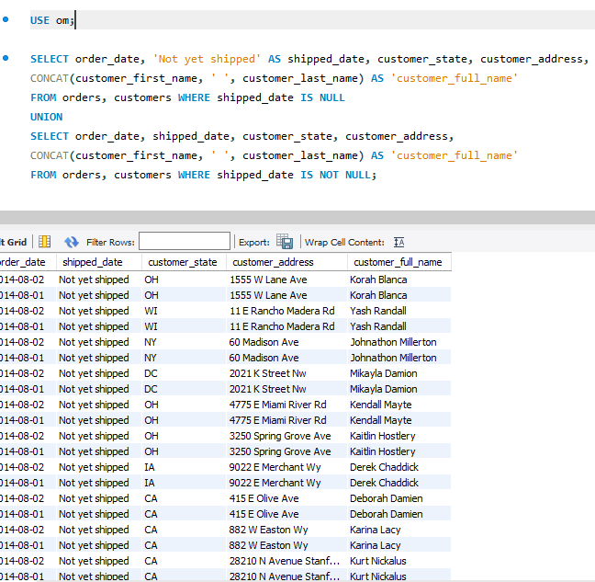Toggle the Wrap Cell Content icon
Screen dimensions: 595x582
click(x=399, y=242)
